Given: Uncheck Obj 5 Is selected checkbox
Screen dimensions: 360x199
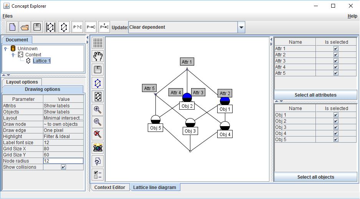Looking at the screenshot, I should click(x=336, y=140).
